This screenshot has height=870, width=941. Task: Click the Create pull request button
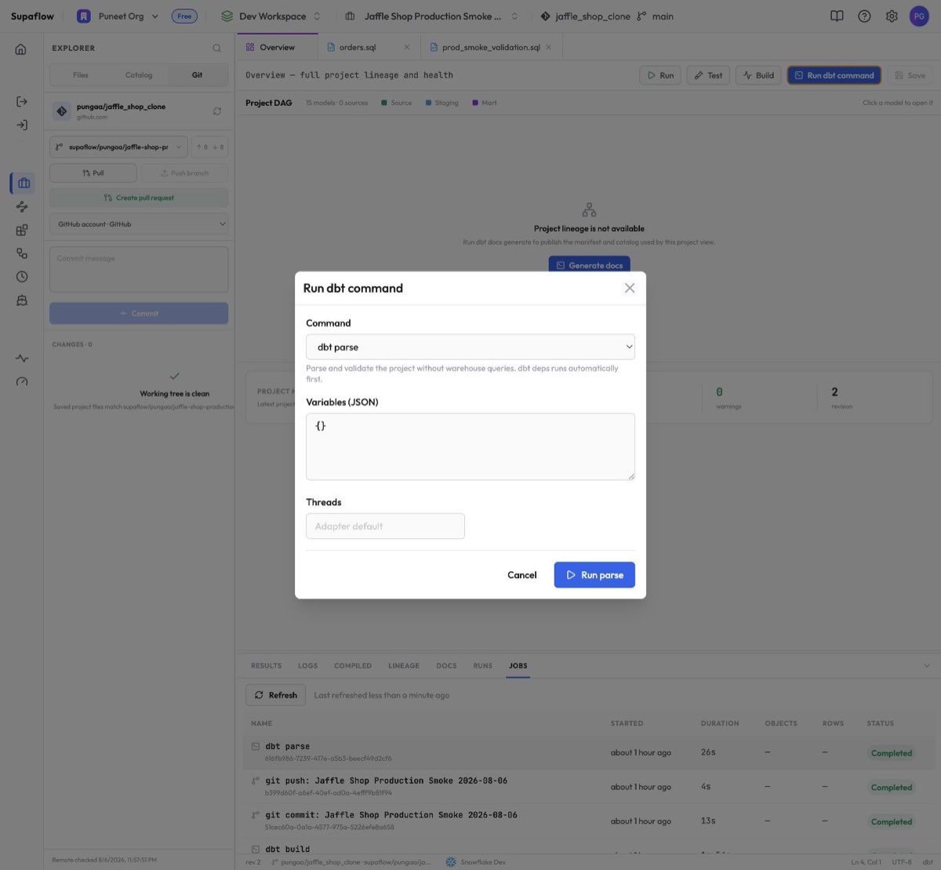(x=139, y=198)
